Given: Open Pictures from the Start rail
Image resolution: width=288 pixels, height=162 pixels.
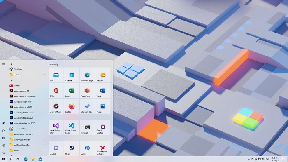Looking at the screenshot, I should (x=4, y=138).
